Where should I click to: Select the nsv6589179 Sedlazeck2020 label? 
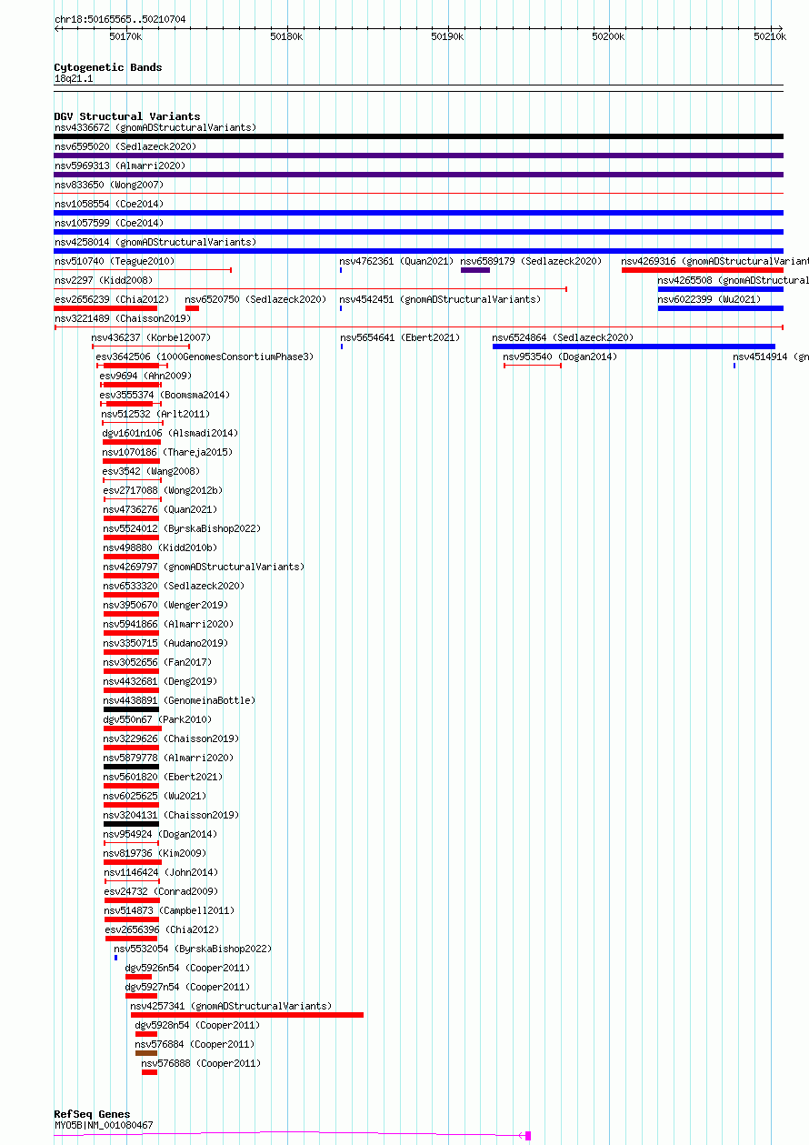point(532,261)
